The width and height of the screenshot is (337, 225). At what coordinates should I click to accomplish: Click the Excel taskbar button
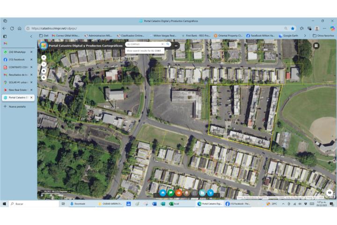click(174, 204)
